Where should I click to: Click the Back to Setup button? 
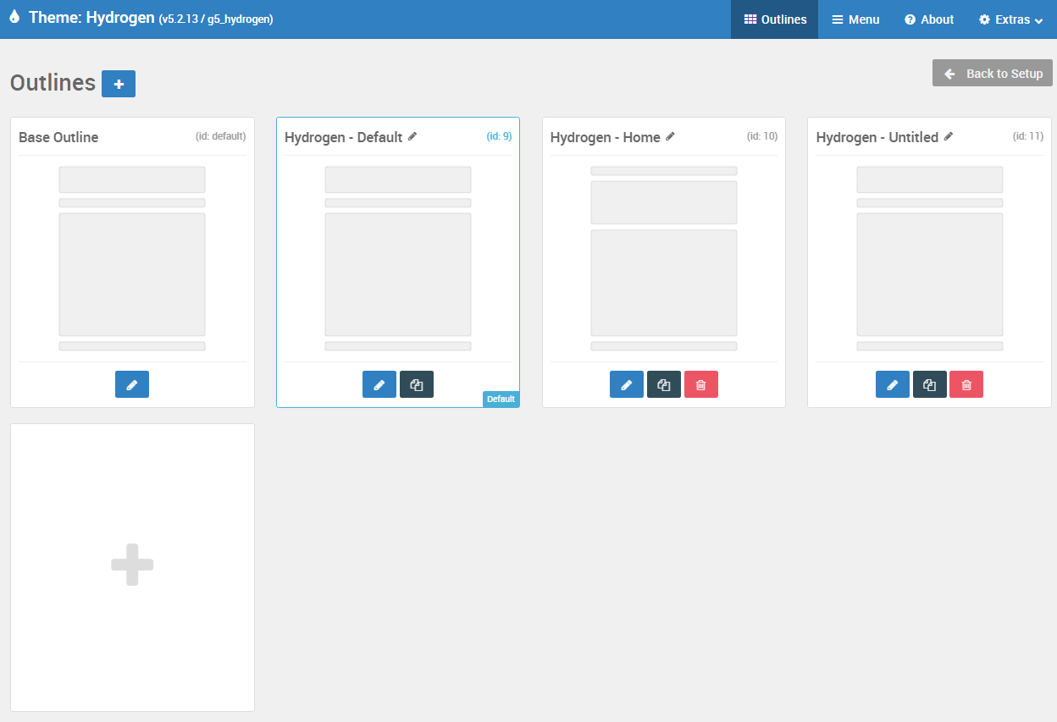[x=993, y=74]
